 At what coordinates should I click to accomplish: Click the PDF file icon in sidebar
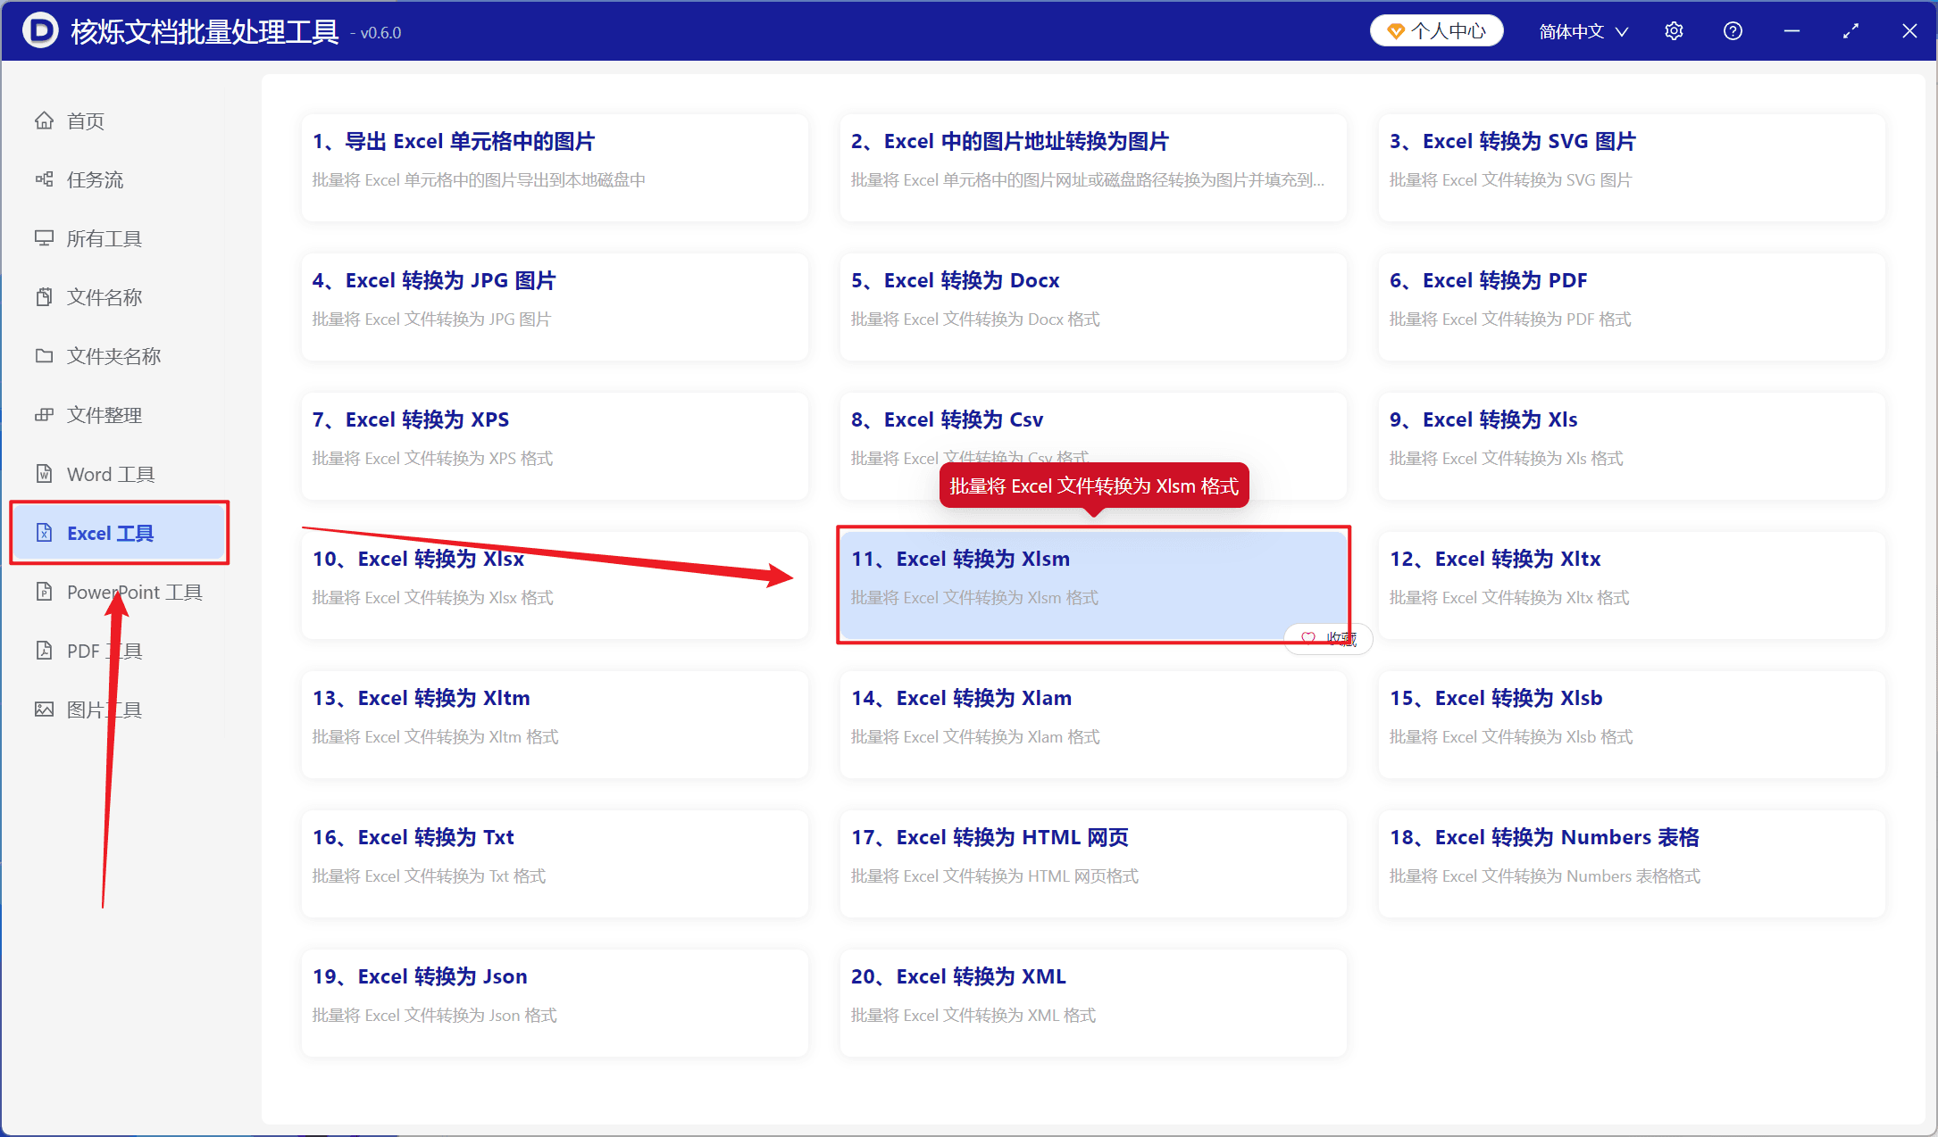44,651
